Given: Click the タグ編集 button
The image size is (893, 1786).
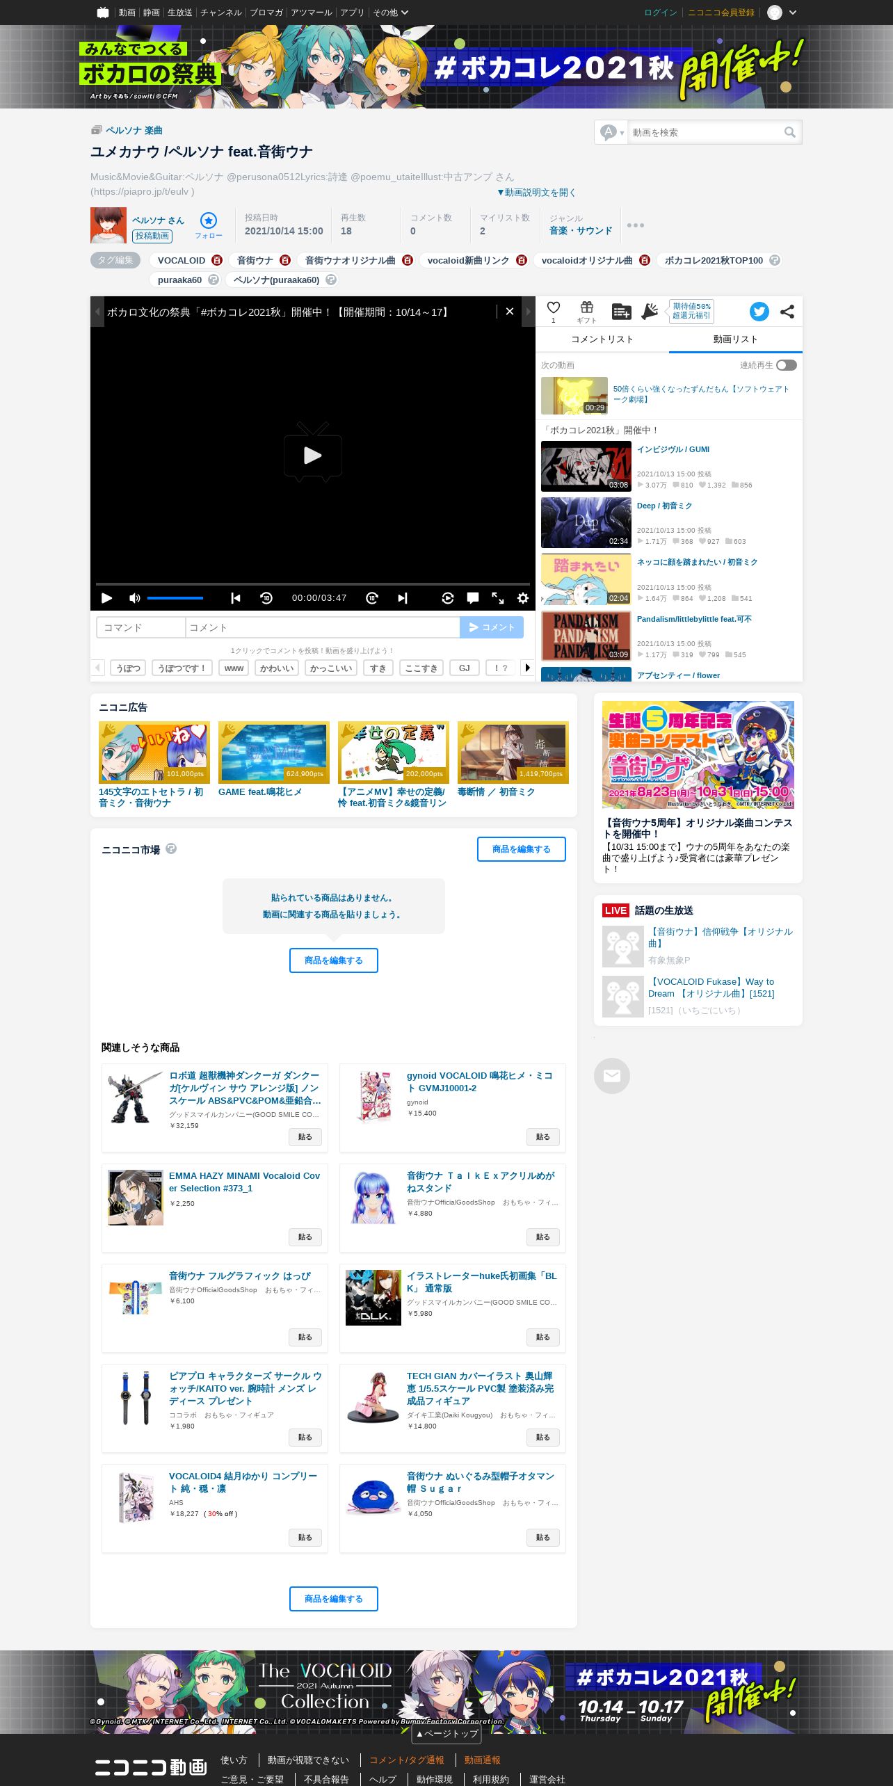Looking at the screenshot, I should click(x=115, y=260).
